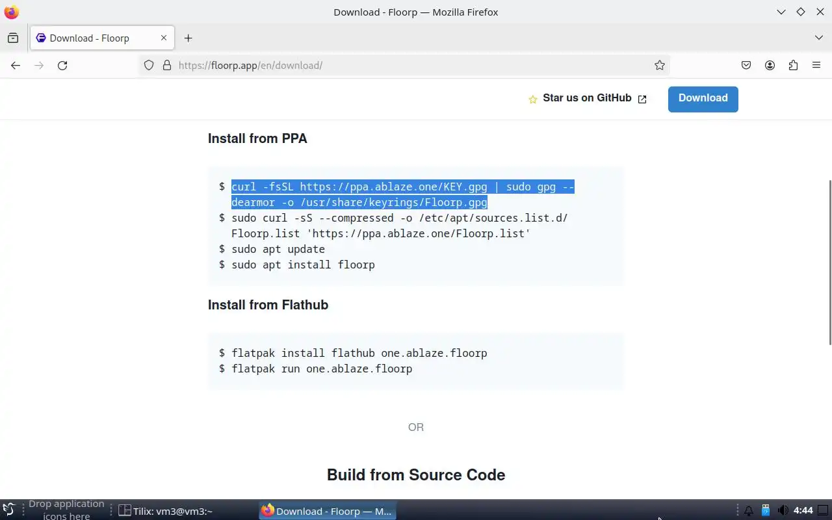Open the volume speaker tray icon
This screenshot has height=520, width=832.
(783, 510)
